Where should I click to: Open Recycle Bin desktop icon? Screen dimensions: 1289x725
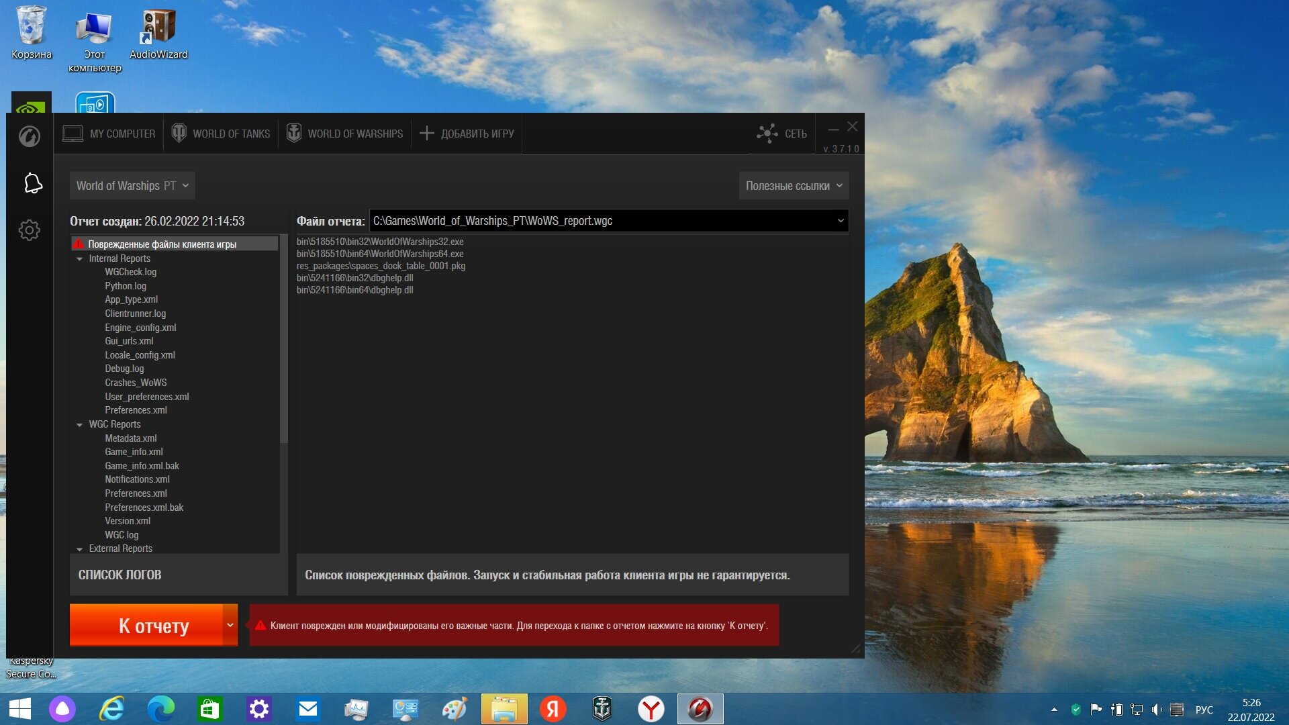(x=31, y=34)
